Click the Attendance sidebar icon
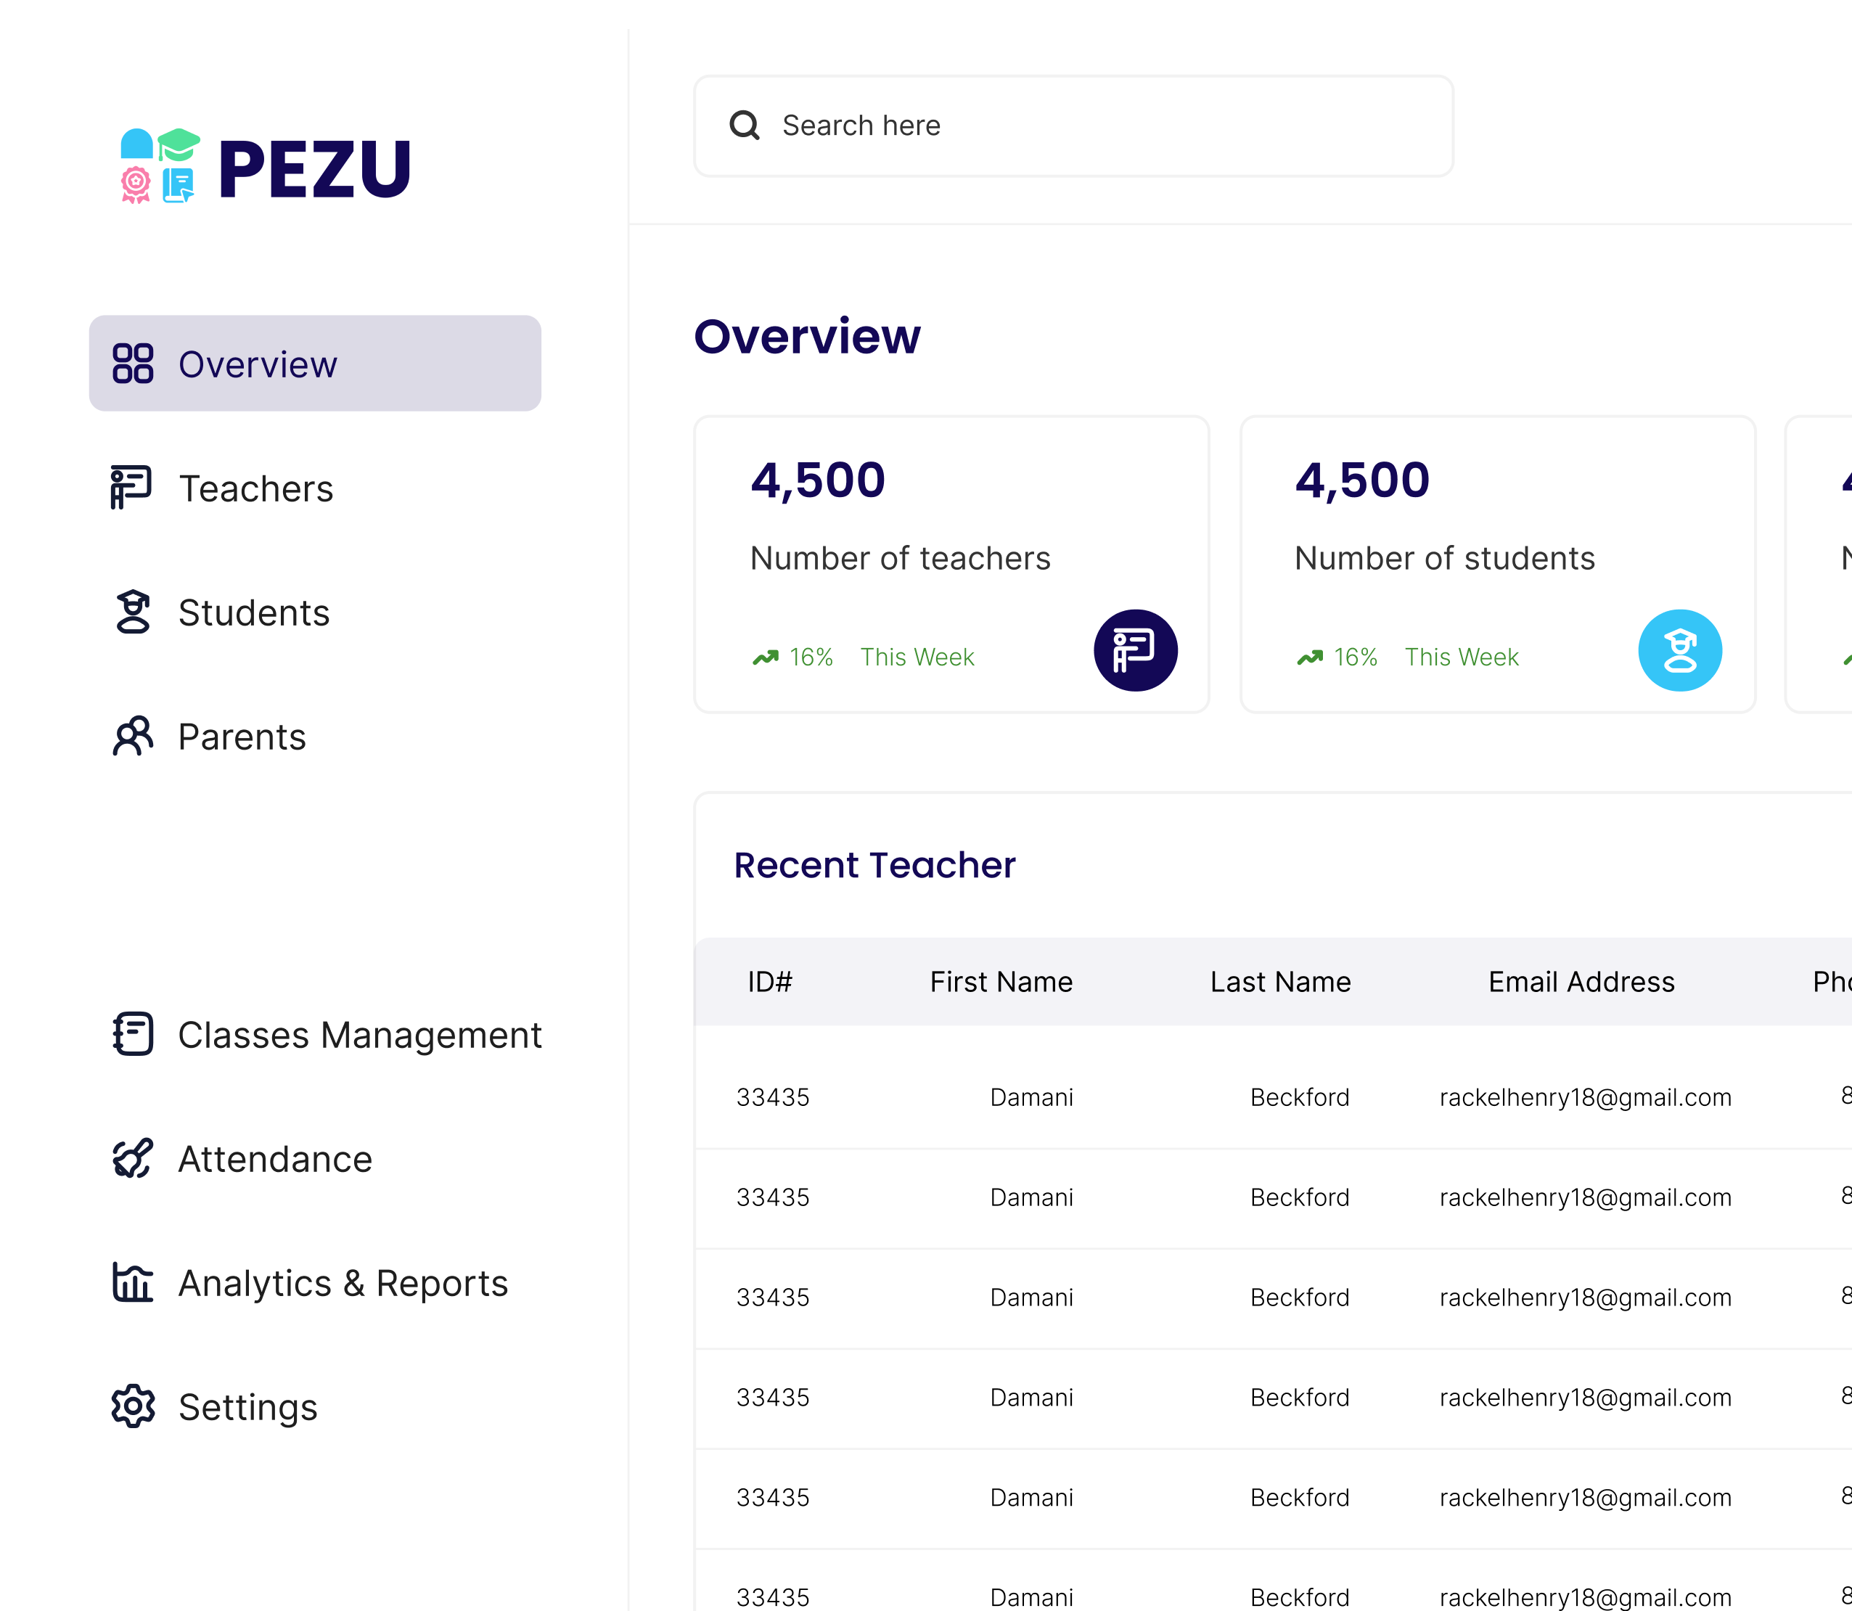Viewport: 1852px width, 1611px height. coord(133,1158)
